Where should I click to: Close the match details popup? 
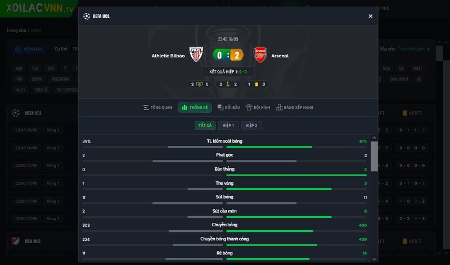point(371,16)
